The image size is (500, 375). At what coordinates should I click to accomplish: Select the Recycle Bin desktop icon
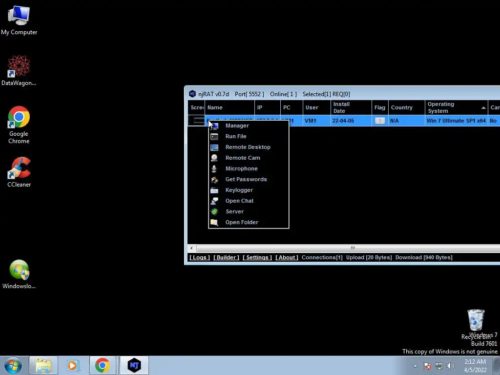(476, 324)
